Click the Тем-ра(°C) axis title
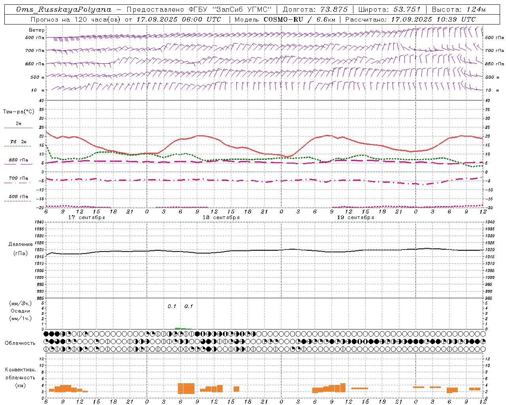Image resolution: width=506 pixels, height=405 pixels. click(19, 112)
